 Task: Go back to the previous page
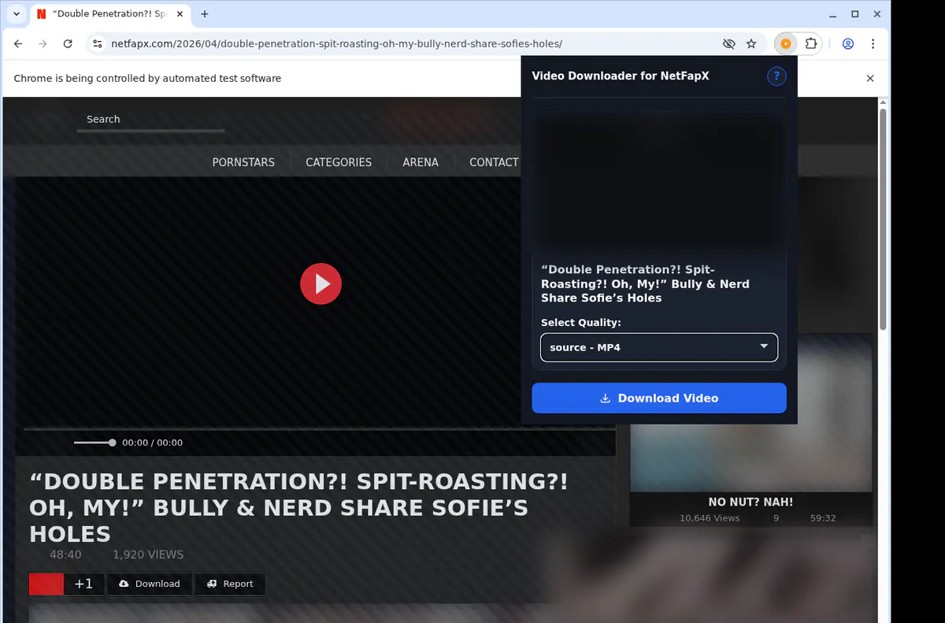(x=18, y=44)
